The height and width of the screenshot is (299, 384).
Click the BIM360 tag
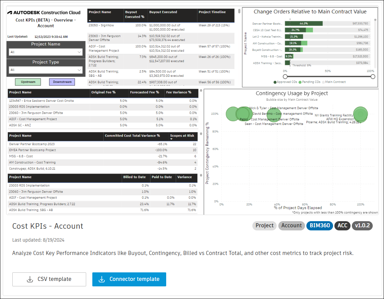[320, 226]
